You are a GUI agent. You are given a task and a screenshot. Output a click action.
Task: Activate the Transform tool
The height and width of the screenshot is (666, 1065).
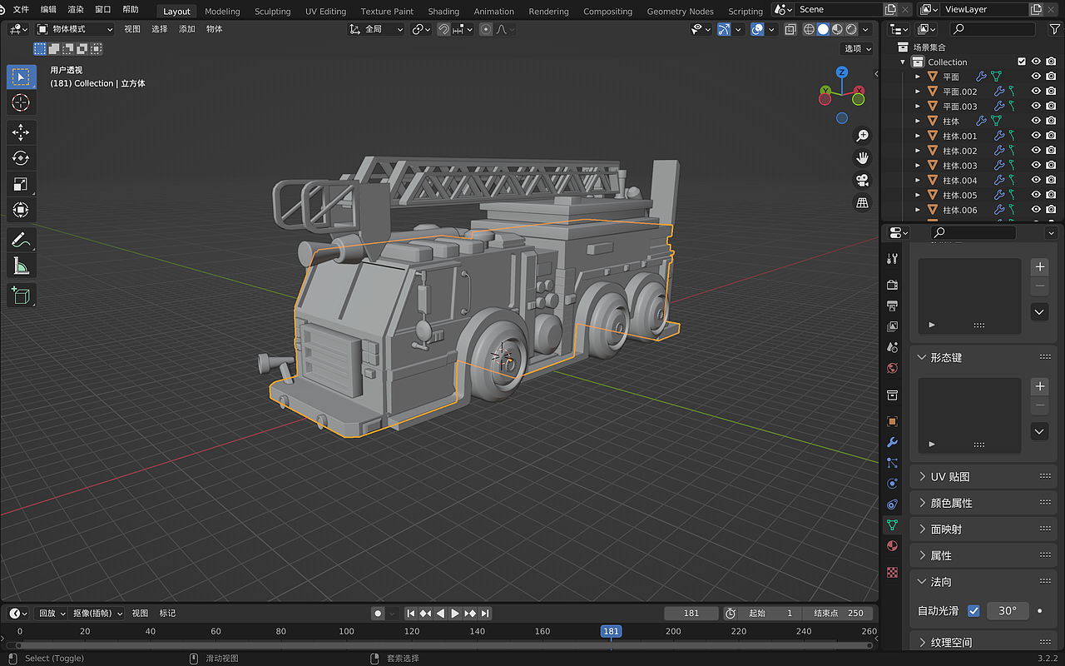pos(21,210)
